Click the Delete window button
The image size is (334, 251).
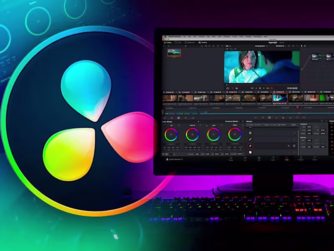click(294, 124)
